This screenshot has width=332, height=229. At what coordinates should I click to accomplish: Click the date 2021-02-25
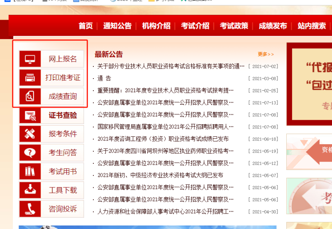263,91
